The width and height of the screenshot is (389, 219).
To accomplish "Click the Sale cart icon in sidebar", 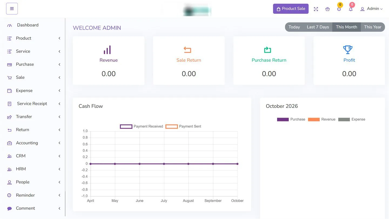I will pyautogui.click(x=9, y=78).
